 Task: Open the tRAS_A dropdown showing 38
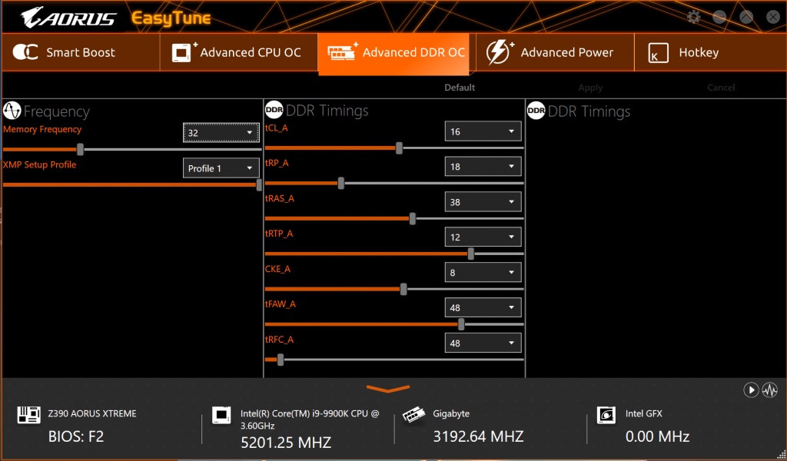(x=483, y=201)
